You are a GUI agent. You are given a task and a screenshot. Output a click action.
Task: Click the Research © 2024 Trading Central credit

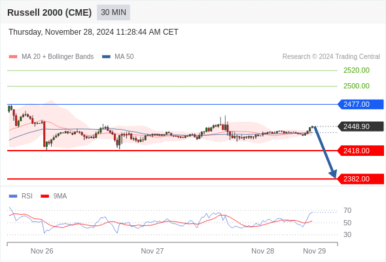coord(331,57)
